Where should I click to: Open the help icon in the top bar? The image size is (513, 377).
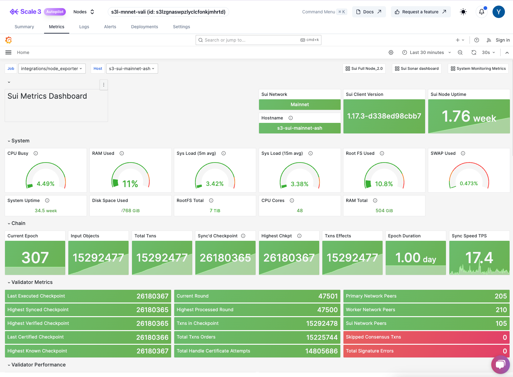point(477,40)
